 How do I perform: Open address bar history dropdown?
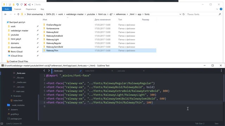(x=180, y=14)
